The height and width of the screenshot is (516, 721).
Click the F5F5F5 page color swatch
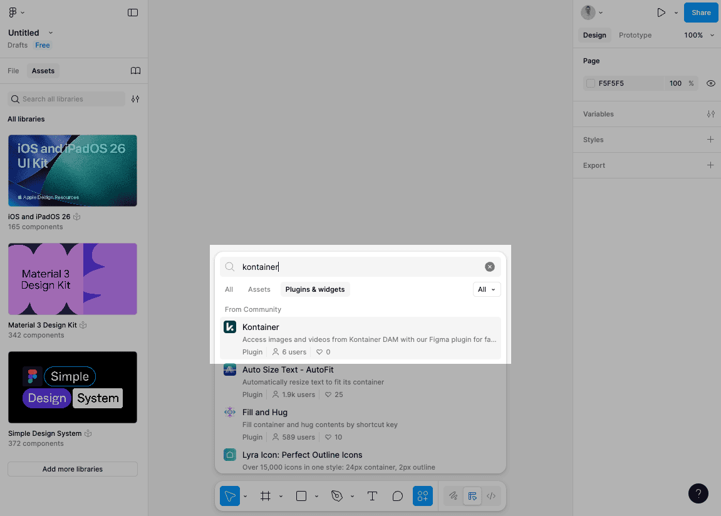(589, 83)
